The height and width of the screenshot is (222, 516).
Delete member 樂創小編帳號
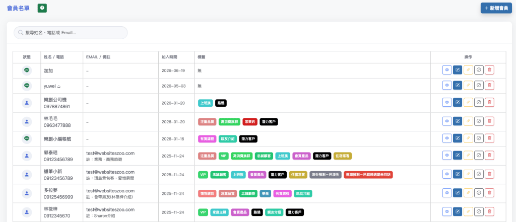click(490, 138)
